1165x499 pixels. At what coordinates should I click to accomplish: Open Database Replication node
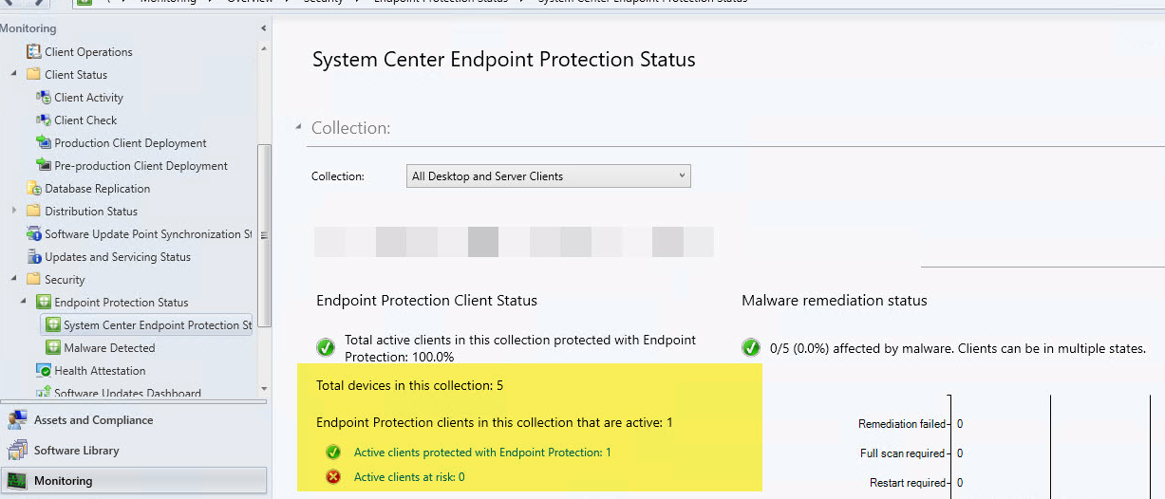(x=97, y=189)
